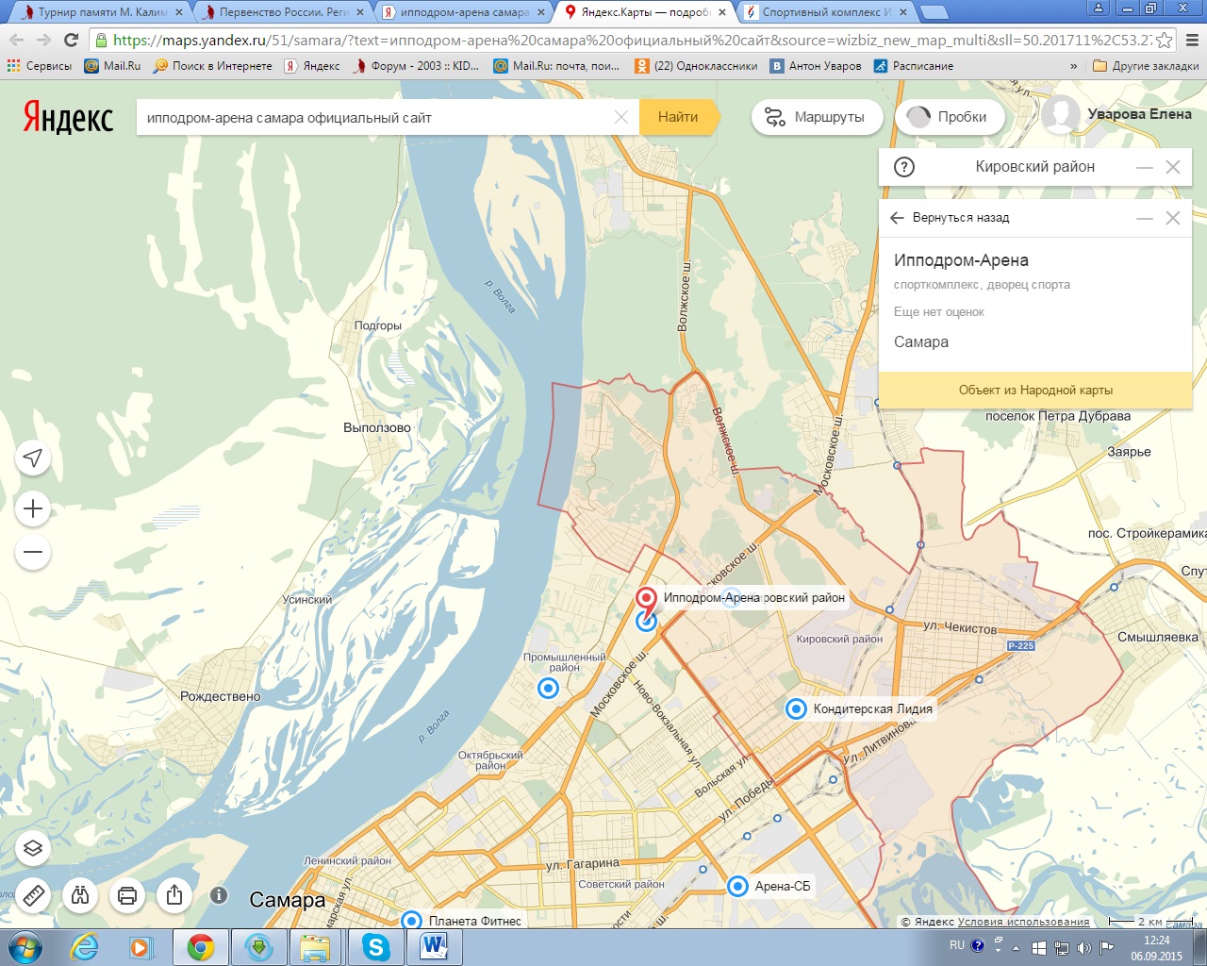Image resolution: width=1207 pixels, height=966 pixels.
Task: Click the map zoom in plus button
Action: click(x=33, y=509)
